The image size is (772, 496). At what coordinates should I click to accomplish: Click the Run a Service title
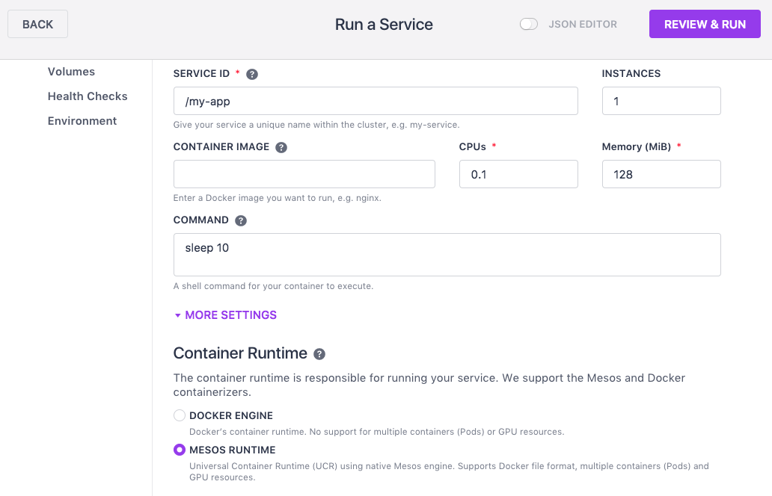(384, 25)
